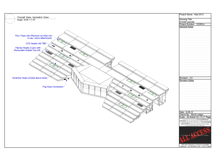
Task: Click the Flames Heads (2 per) annotation
Action: (x=28, y=49)
